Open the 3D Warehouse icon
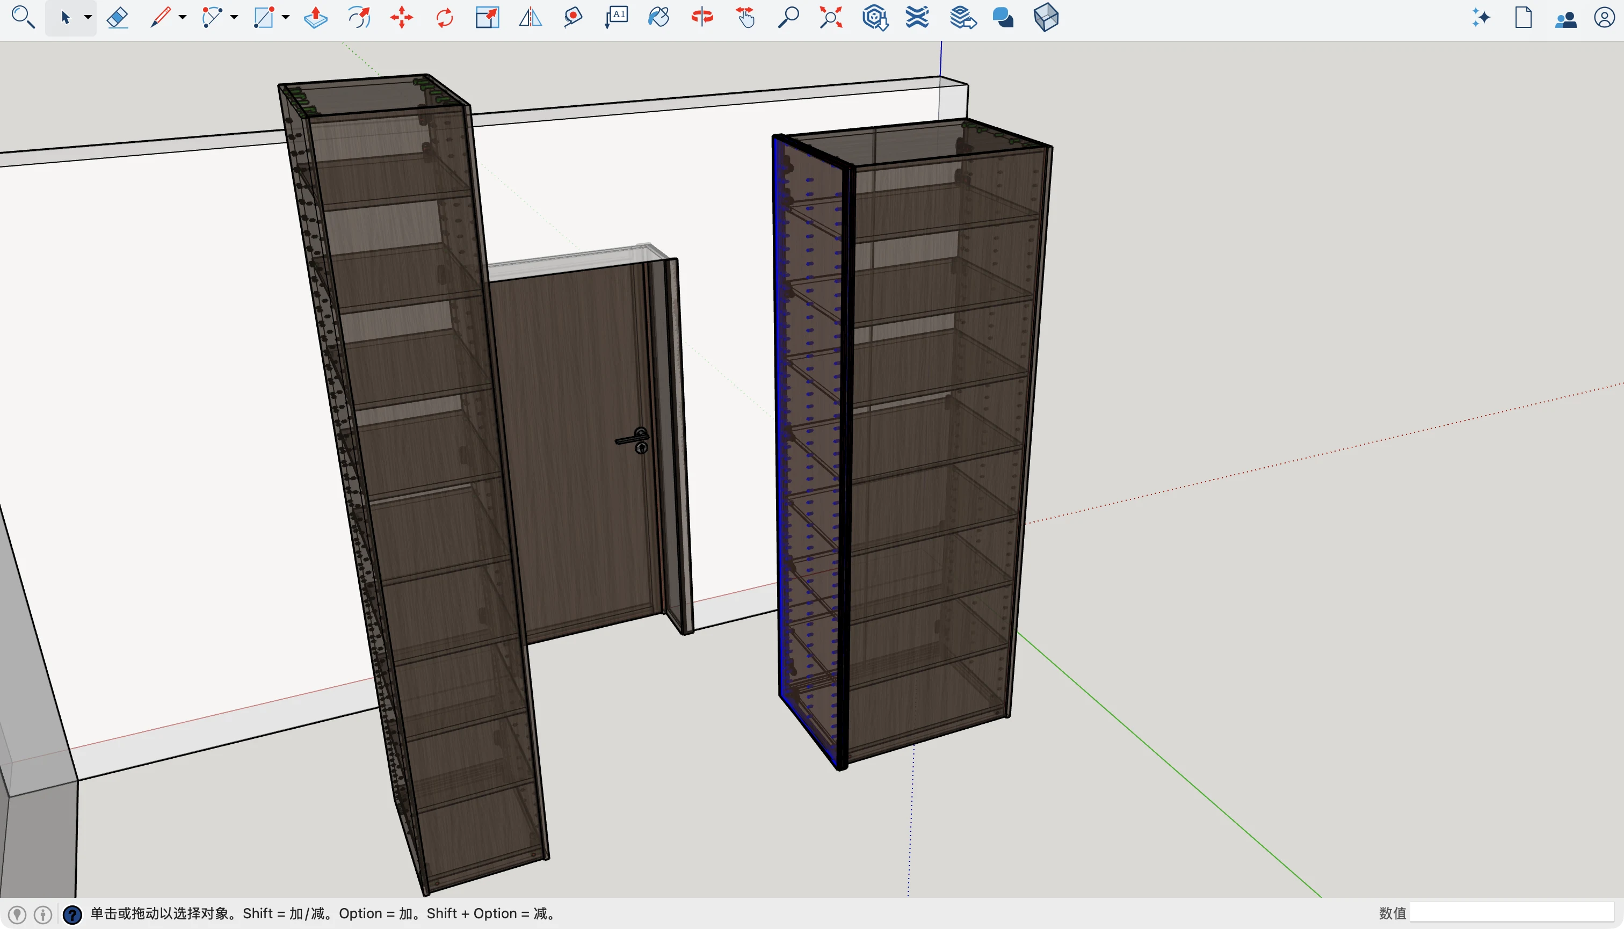 point(875,17)
